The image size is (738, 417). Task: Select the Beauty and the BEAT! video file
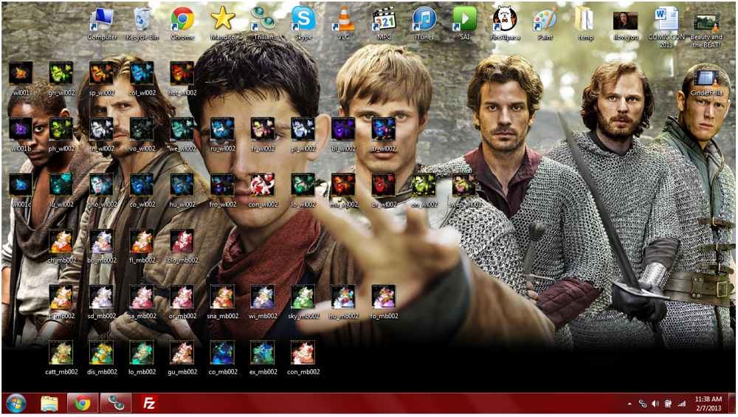tap(706, 30)
